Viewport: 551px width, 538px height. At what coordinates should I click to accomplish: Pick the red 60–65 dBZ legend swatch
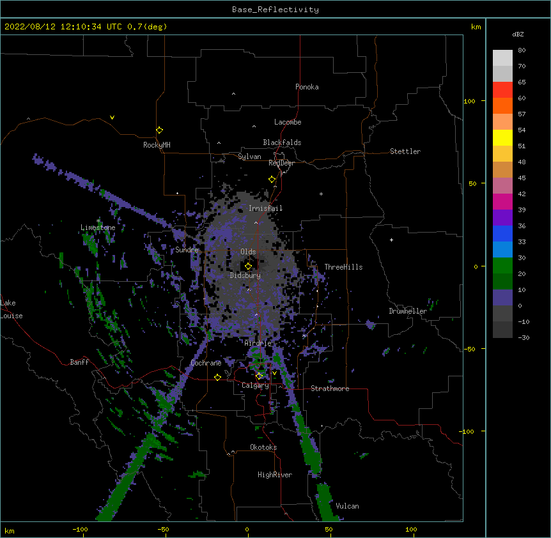pos(502,90)
